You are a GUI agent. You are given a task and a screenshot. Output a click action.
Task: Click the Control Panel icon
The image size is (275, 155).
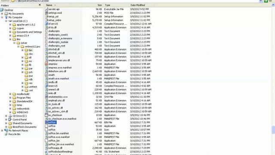click(x=10, y=120)
